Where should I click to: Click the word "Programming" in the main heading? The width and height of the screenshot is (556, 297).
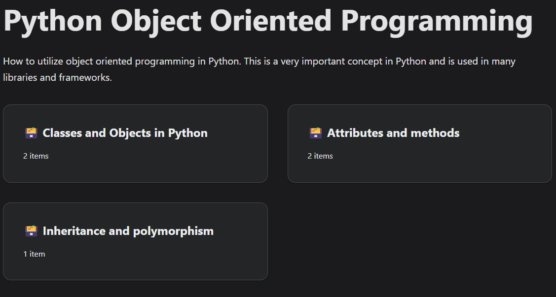coord(436,21)
